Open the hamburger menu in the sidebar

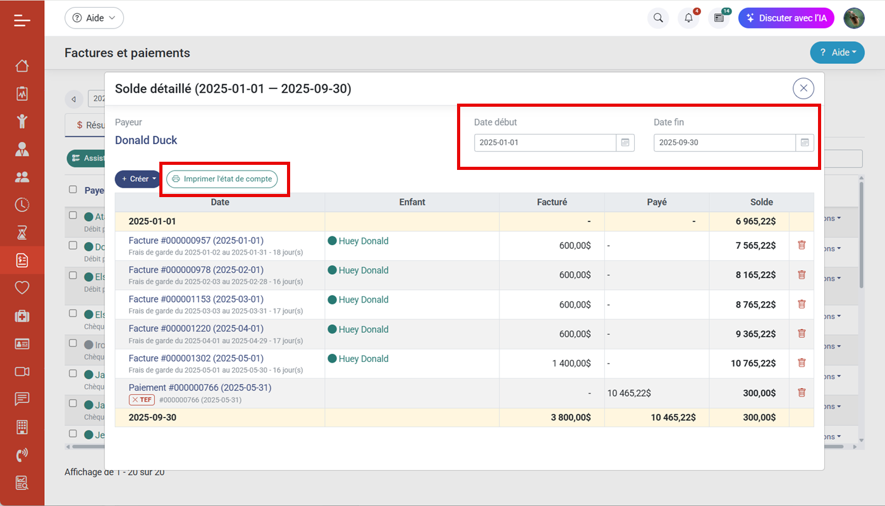[22, 20]
